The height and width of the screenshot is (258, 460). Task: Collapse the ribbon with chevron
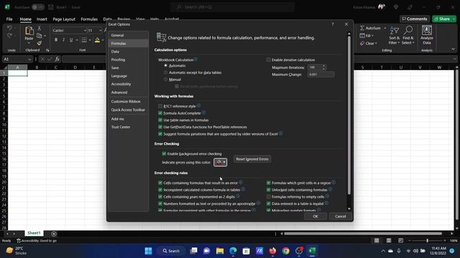[x=453, y=49]
